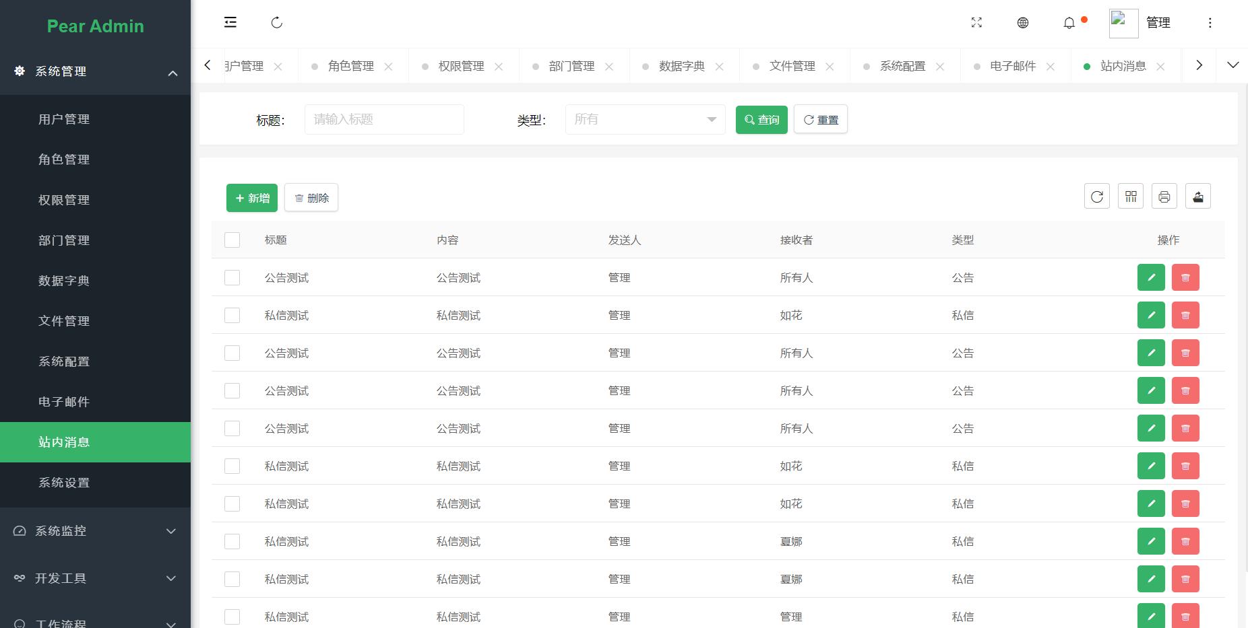Collapse the sidebar with the menu-fold icon
The height and width of the screenshot is (628, 1248).
point(230,22)
